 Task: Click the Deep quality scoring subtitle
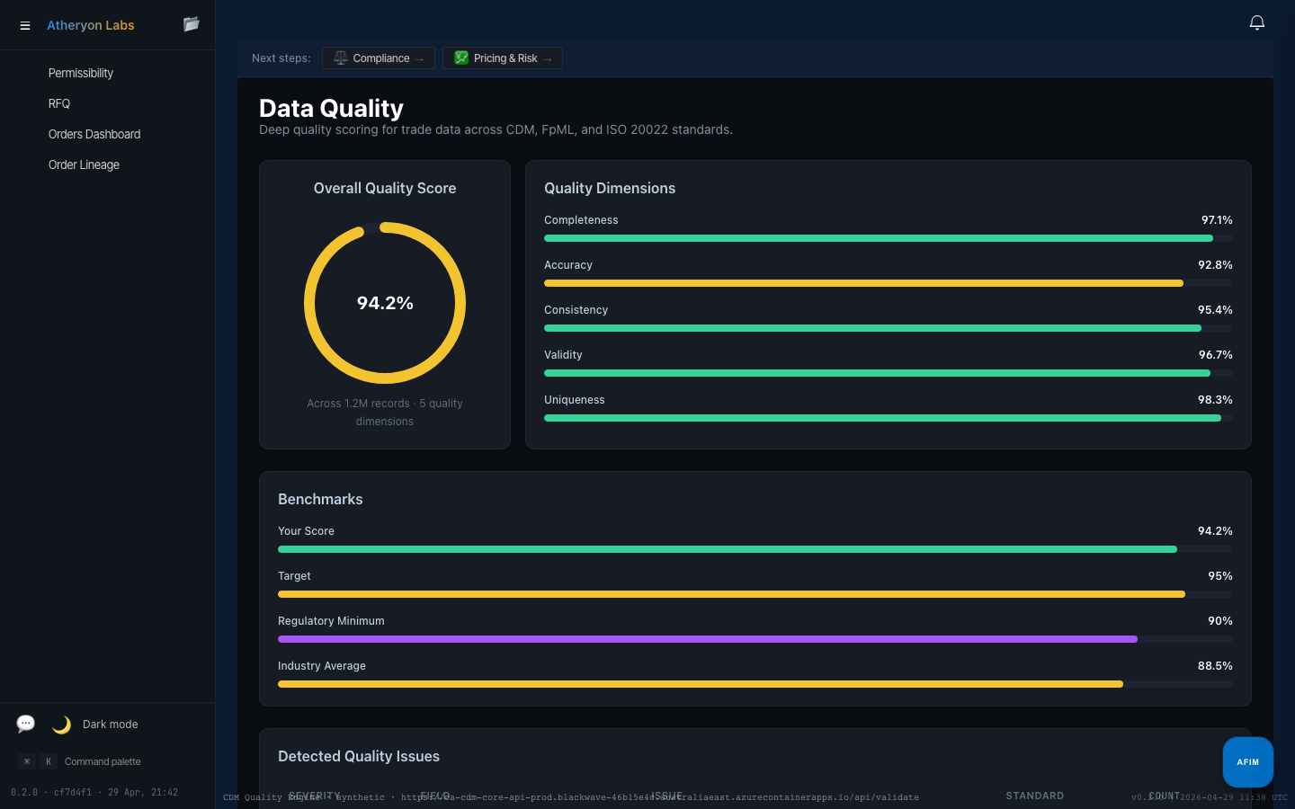pyautogui.click(x=496, y=129)
